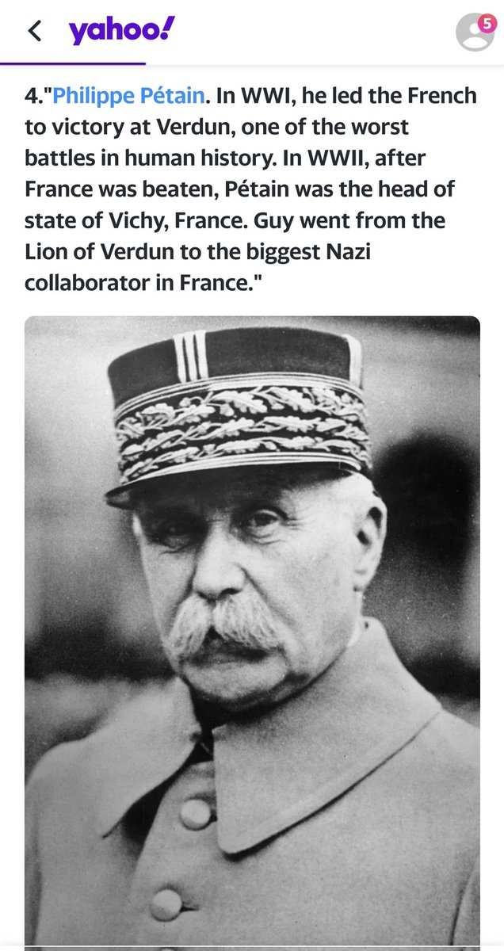Click the item number 4 marker
Screen dimensions: 504x951
33,96
